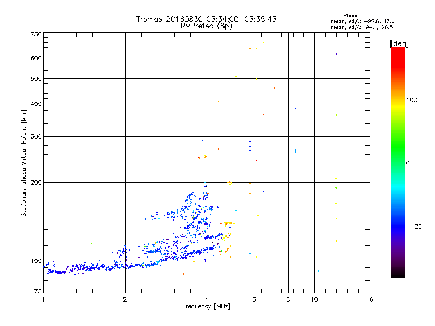Screen dimensions: 435x326
Task: Click 'mean, sd,O: -92.6, 17.0' statistic
Action: [x=362, y=21]
